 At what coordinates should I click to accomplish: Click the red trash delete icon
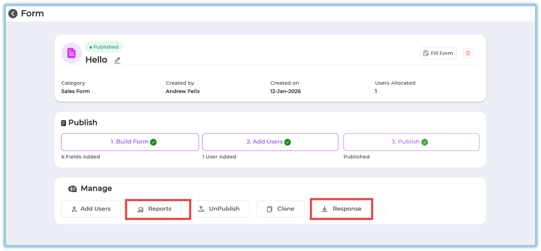point(468,53)
